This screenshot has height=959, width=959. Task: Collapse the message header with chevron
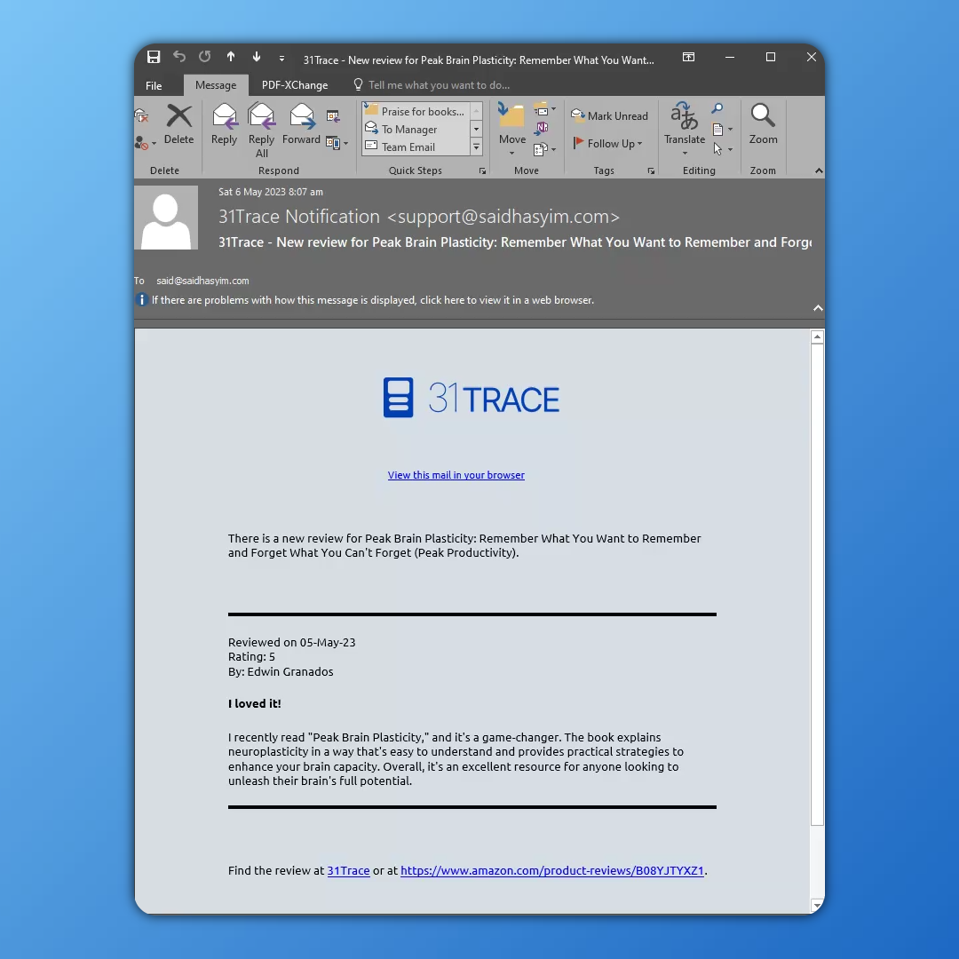[818, 308]
